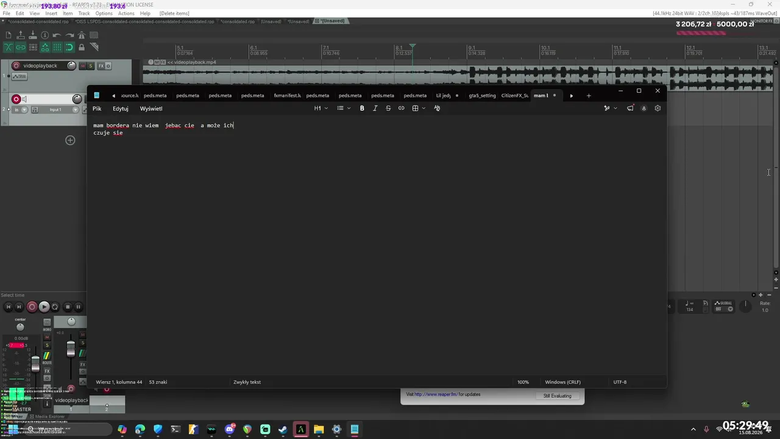Open Input 1 source dropdown on track 2
The image size is (780, 439).
[x=60, y=110]
